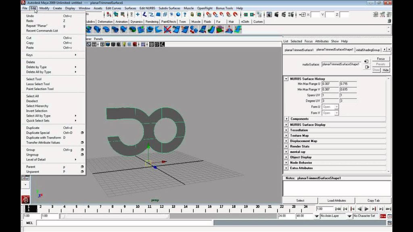Open the script editor icon beside command line
This screenshot has width=413, height=232.
click(x=390, y=223)
